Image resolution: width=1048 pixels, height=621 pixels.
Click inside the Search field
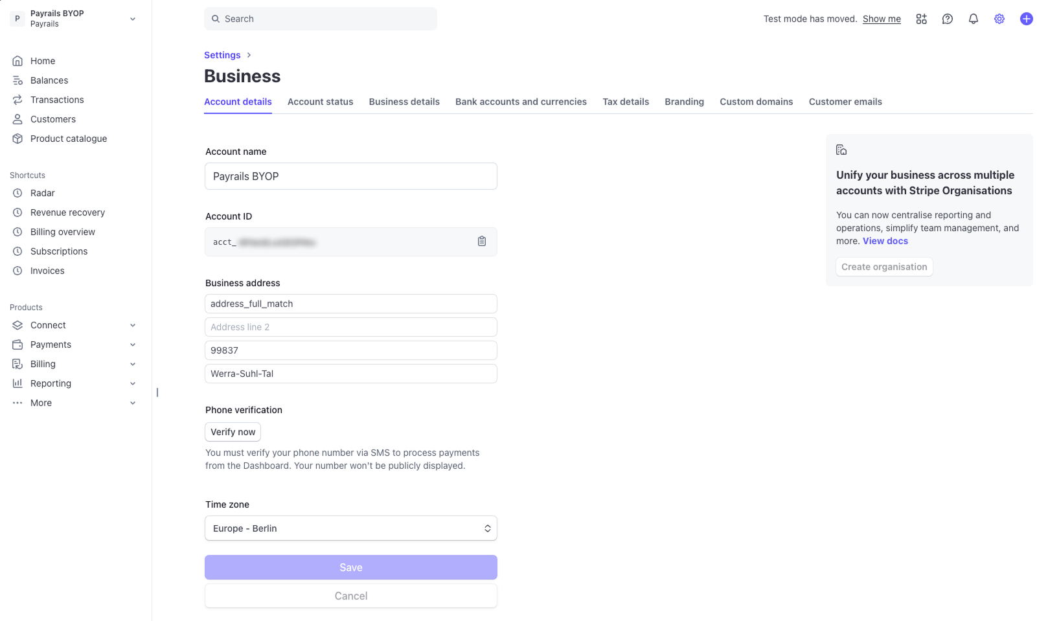coord(320,19)
